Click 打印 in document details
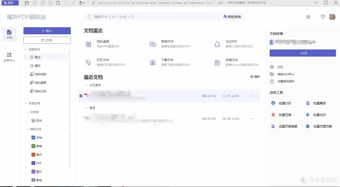The image size is (340, 187). tap(277, 67)
